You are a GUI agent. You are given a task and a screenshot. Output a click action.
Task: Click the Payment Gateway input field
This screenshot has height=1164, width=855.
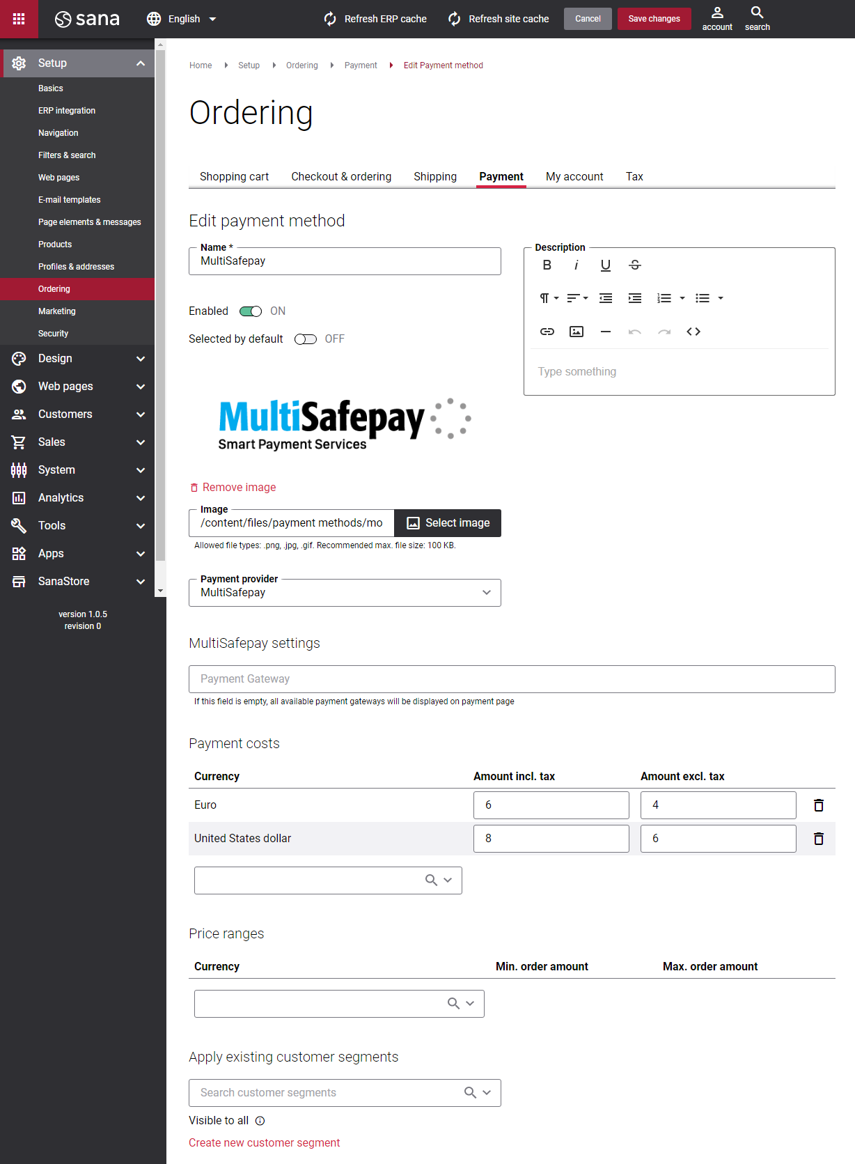[512, 679]
